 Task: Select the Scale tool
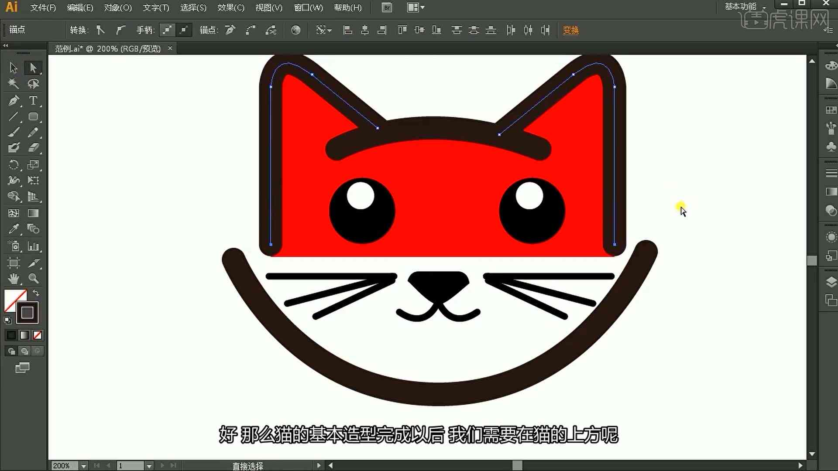[x=33, y=164]
